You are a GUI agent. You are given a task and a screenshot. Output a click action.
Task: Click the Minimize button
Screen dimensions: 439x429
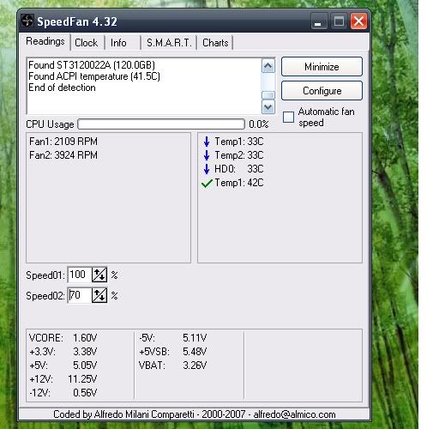click(322, 67)
